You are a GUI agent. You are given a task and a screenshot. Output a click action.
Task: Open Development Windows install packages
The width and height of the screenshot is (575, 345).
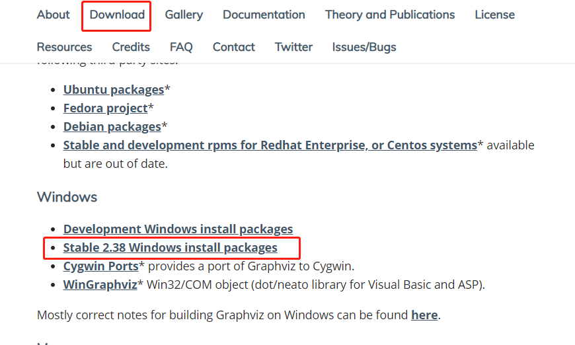(178, 229)
